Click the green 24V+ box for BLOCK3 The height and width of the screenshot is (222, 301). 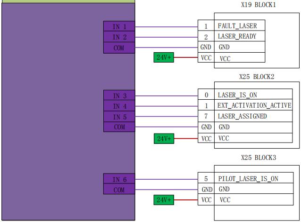tap(164, 200)
